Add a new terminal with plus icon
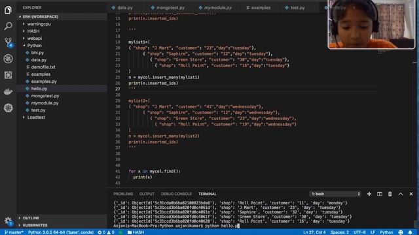 click(x=369, y=194)
